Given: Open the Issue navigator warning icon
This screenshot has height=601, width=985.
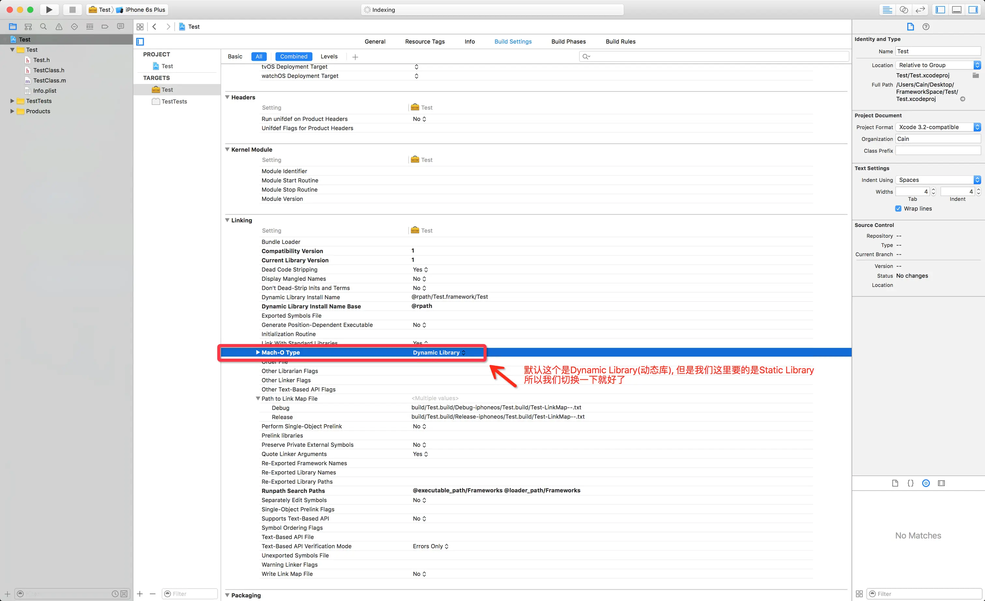Looking at the screenshot, I should (59, 27).
